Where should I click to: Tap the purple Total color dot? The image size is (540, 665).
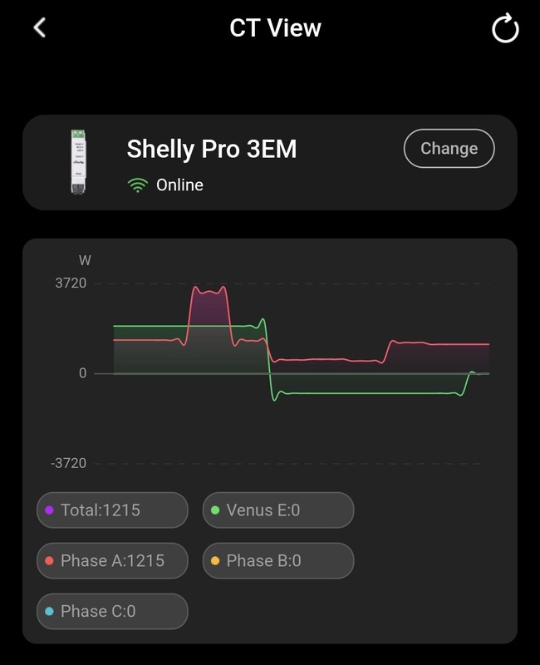[x=49, y=510]
